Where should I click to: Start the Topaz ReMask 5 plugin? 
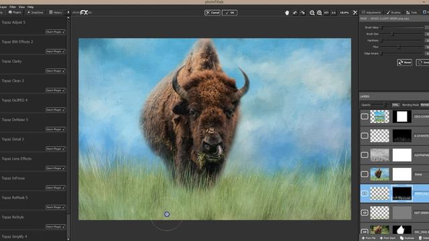point(56,207)
